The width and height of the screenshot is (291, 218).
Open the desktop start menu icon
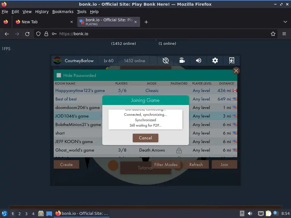coord(5,213)
